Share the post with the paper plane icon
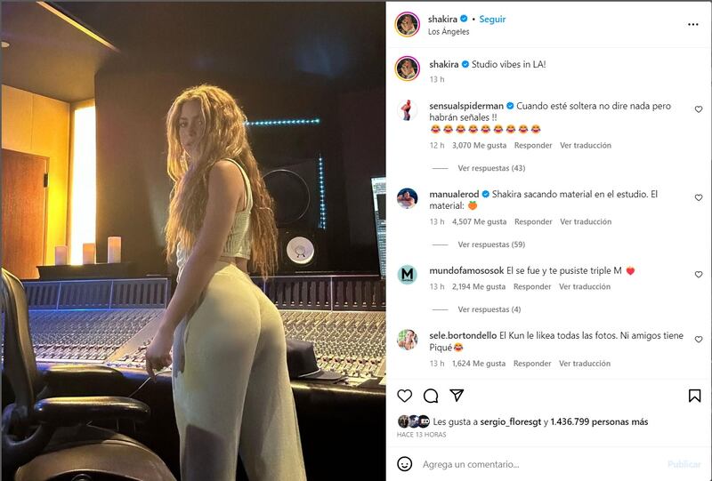 coord(457,396)
